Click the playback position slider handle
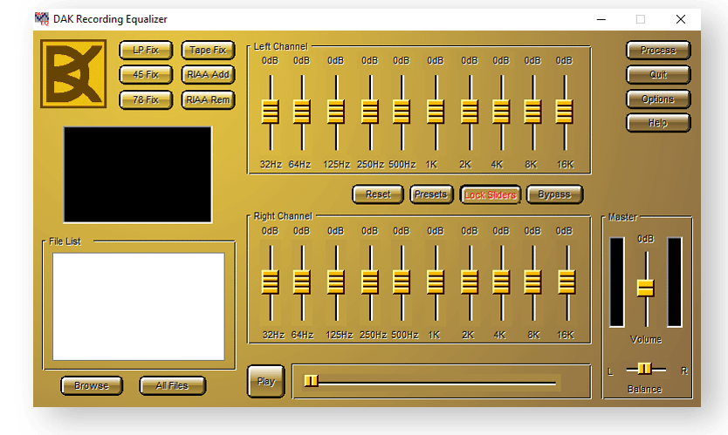The width and height of the screenshot is (728, 435). pyautogui.click(x=311, y=381)
